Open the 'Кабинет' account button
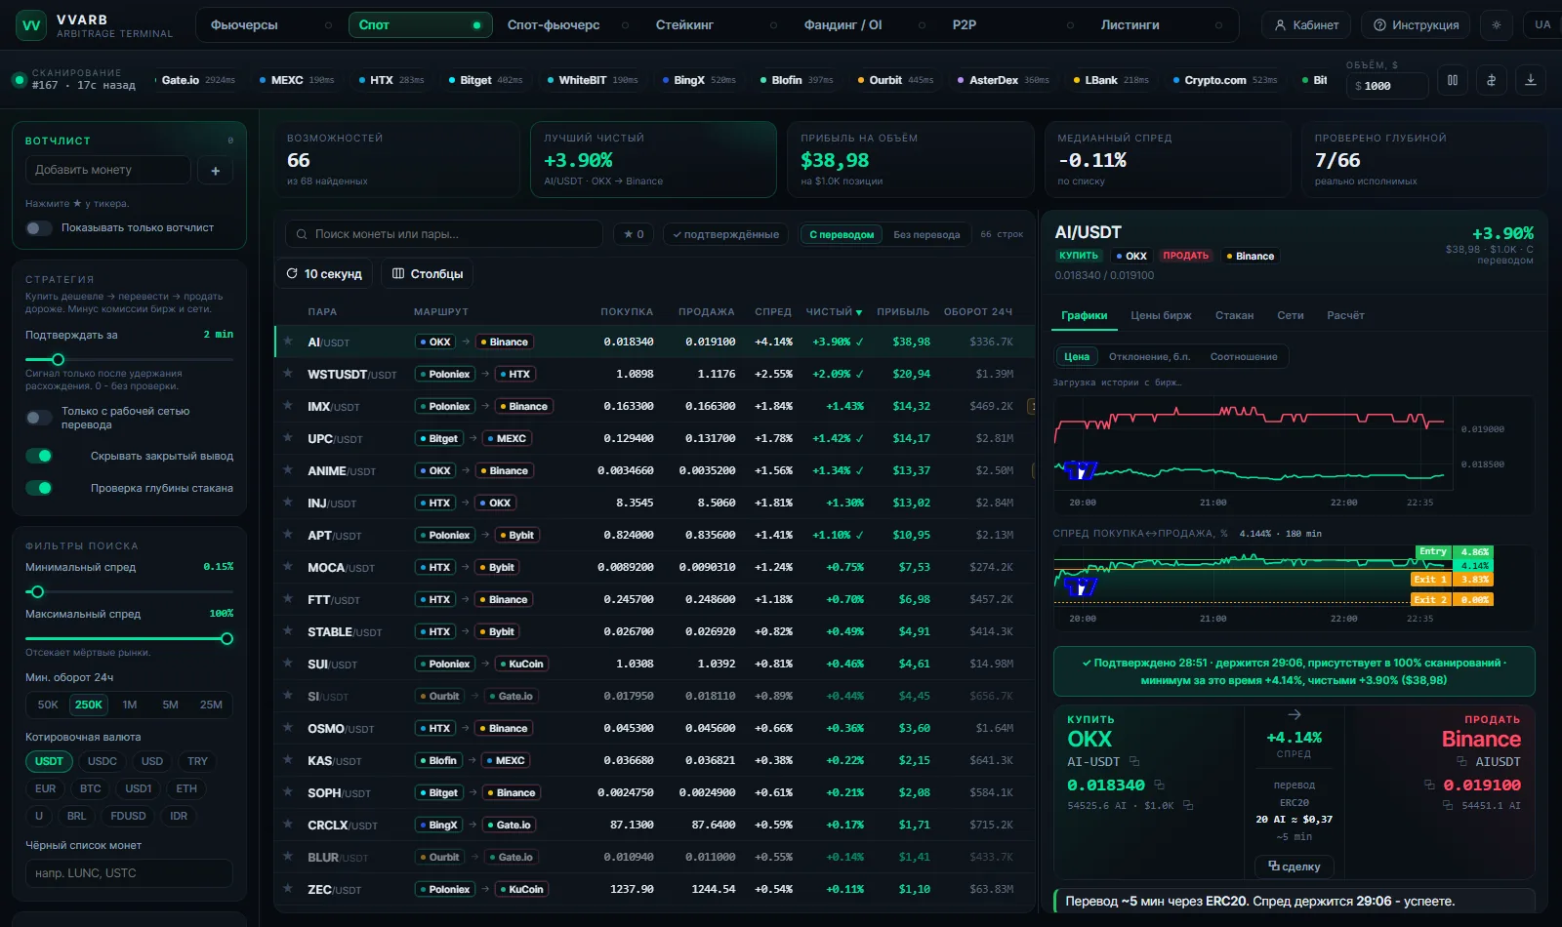This screenshot has width=1562, height=927. point(1306,25)
